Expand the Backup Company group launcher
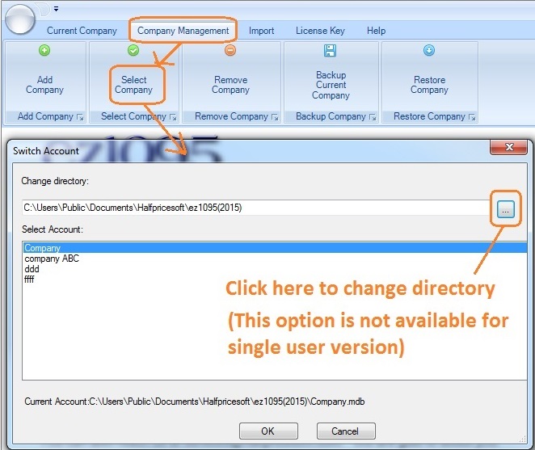The width and height of the screenshot is (535, 450). tap(373, 117)
